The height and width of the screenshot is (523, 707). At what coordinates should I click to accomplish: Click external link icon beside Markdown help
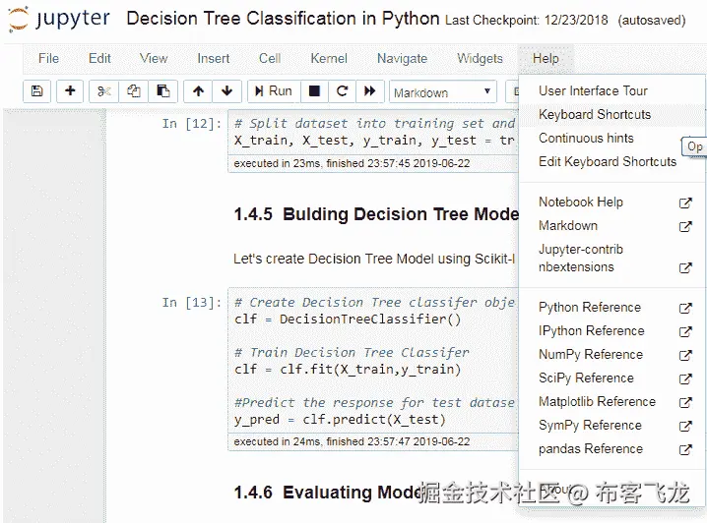click(685, 226)
